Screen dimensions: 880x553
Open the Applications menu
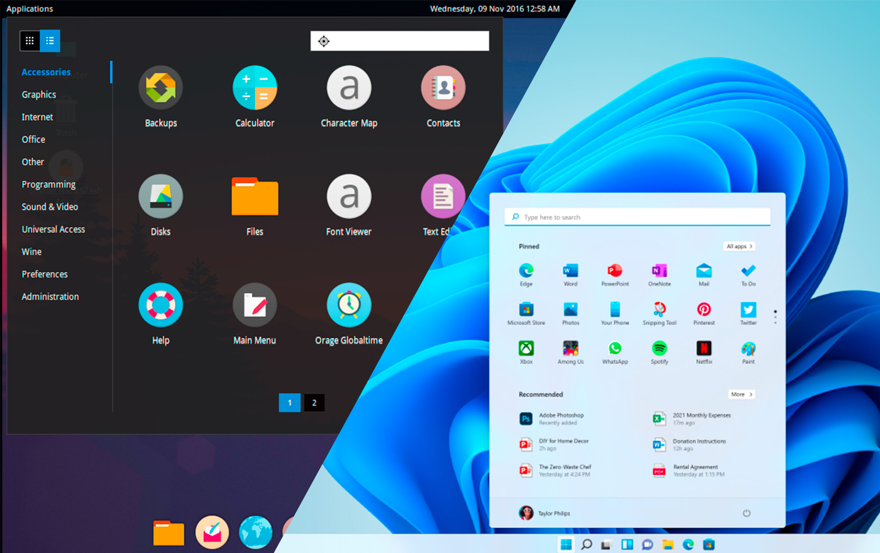[x=30, y=8]
